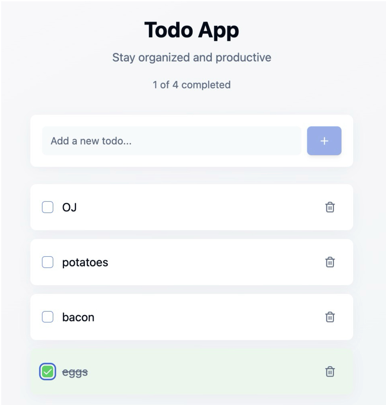Click the plus icon to add a todo
This screenshot has height=405, width=386.
click(x=324, y=141)
